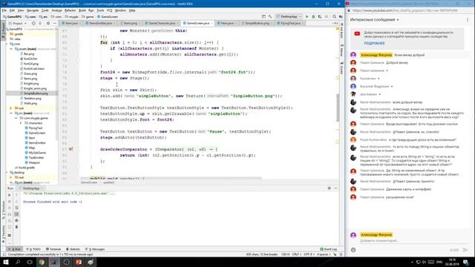Switch to SimpleButton.png editor tab

[x=257, y=23]
